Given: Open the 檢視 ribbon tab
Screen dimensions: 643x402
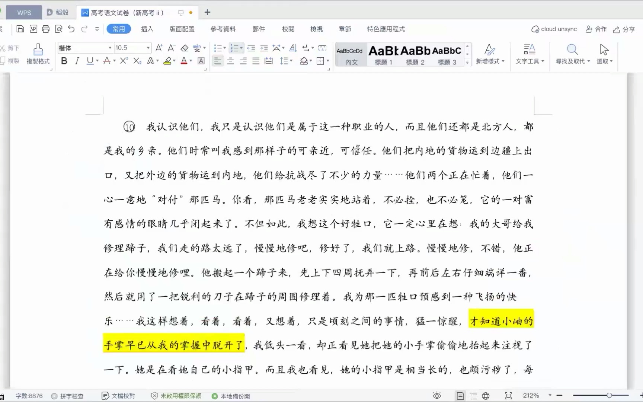Looking at the screenshot, I should coord(316,29).
